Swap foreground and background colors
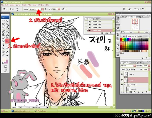 pos(7,58)
